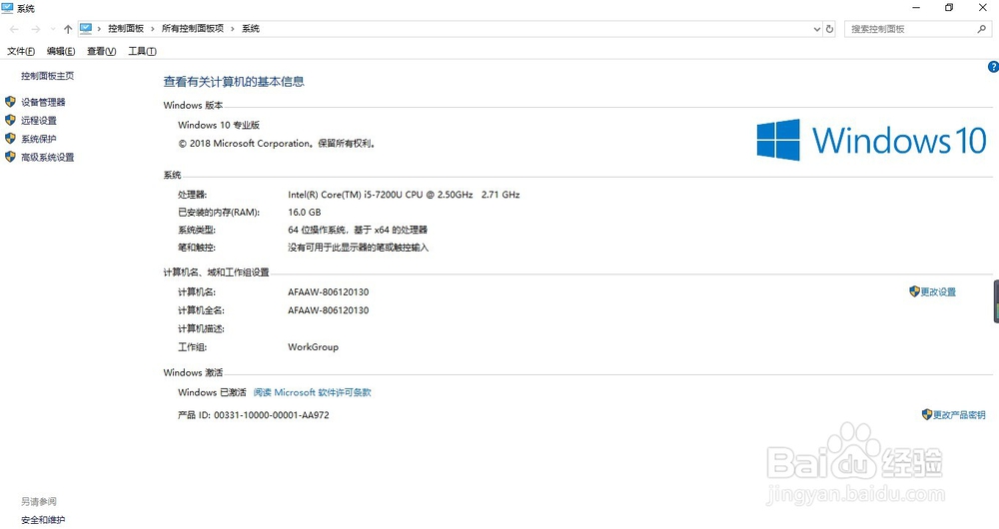Restore down the 系统 window
The image size is (999, 529).
[x=949, y=8]
